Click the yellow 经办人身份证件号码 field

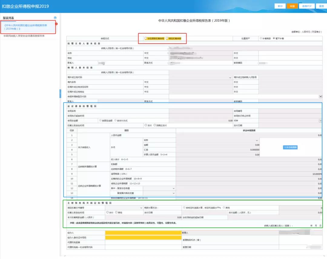[143, 238]
